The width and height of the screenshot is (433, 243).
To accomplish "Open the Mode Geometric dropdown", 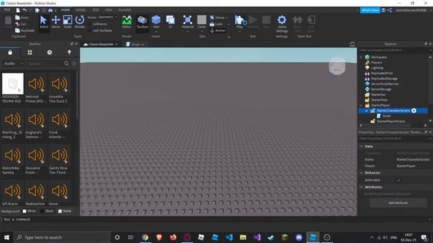I will pyautogui.click(x=107, y=17).
